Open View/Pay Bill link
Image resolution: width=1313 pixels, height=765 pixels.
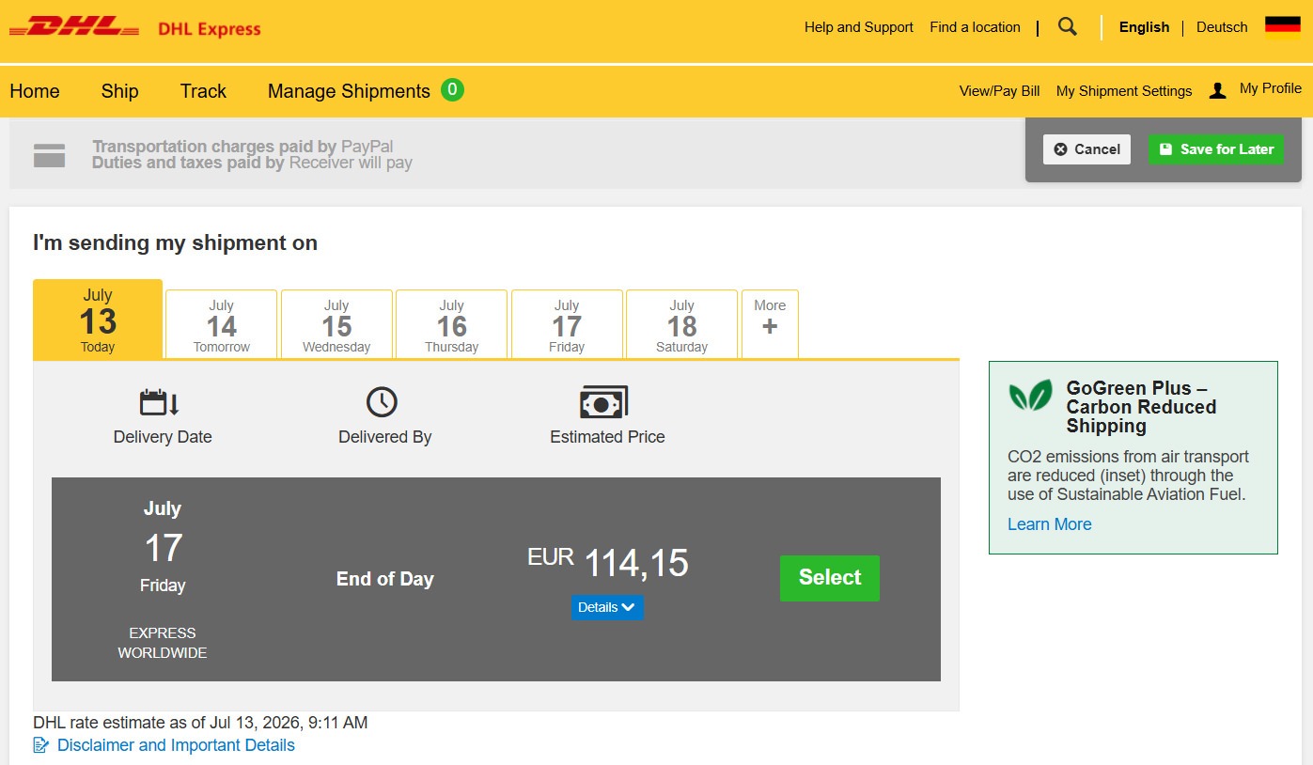coord(1000,91)
